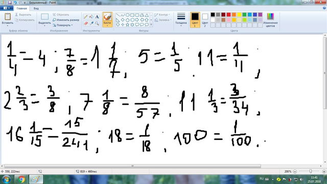Pick the red color swatch
327x184 pixels.
tap(228, 15)
